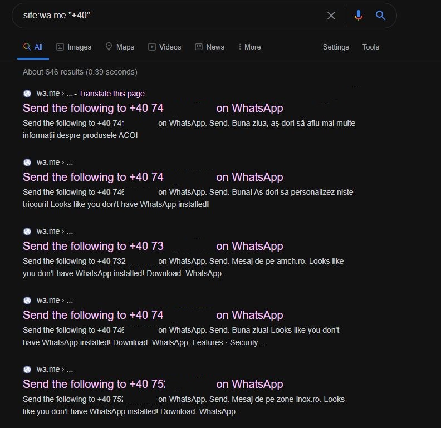Click the globe favicon of the amch.ro result

click(x=27, y=232)
